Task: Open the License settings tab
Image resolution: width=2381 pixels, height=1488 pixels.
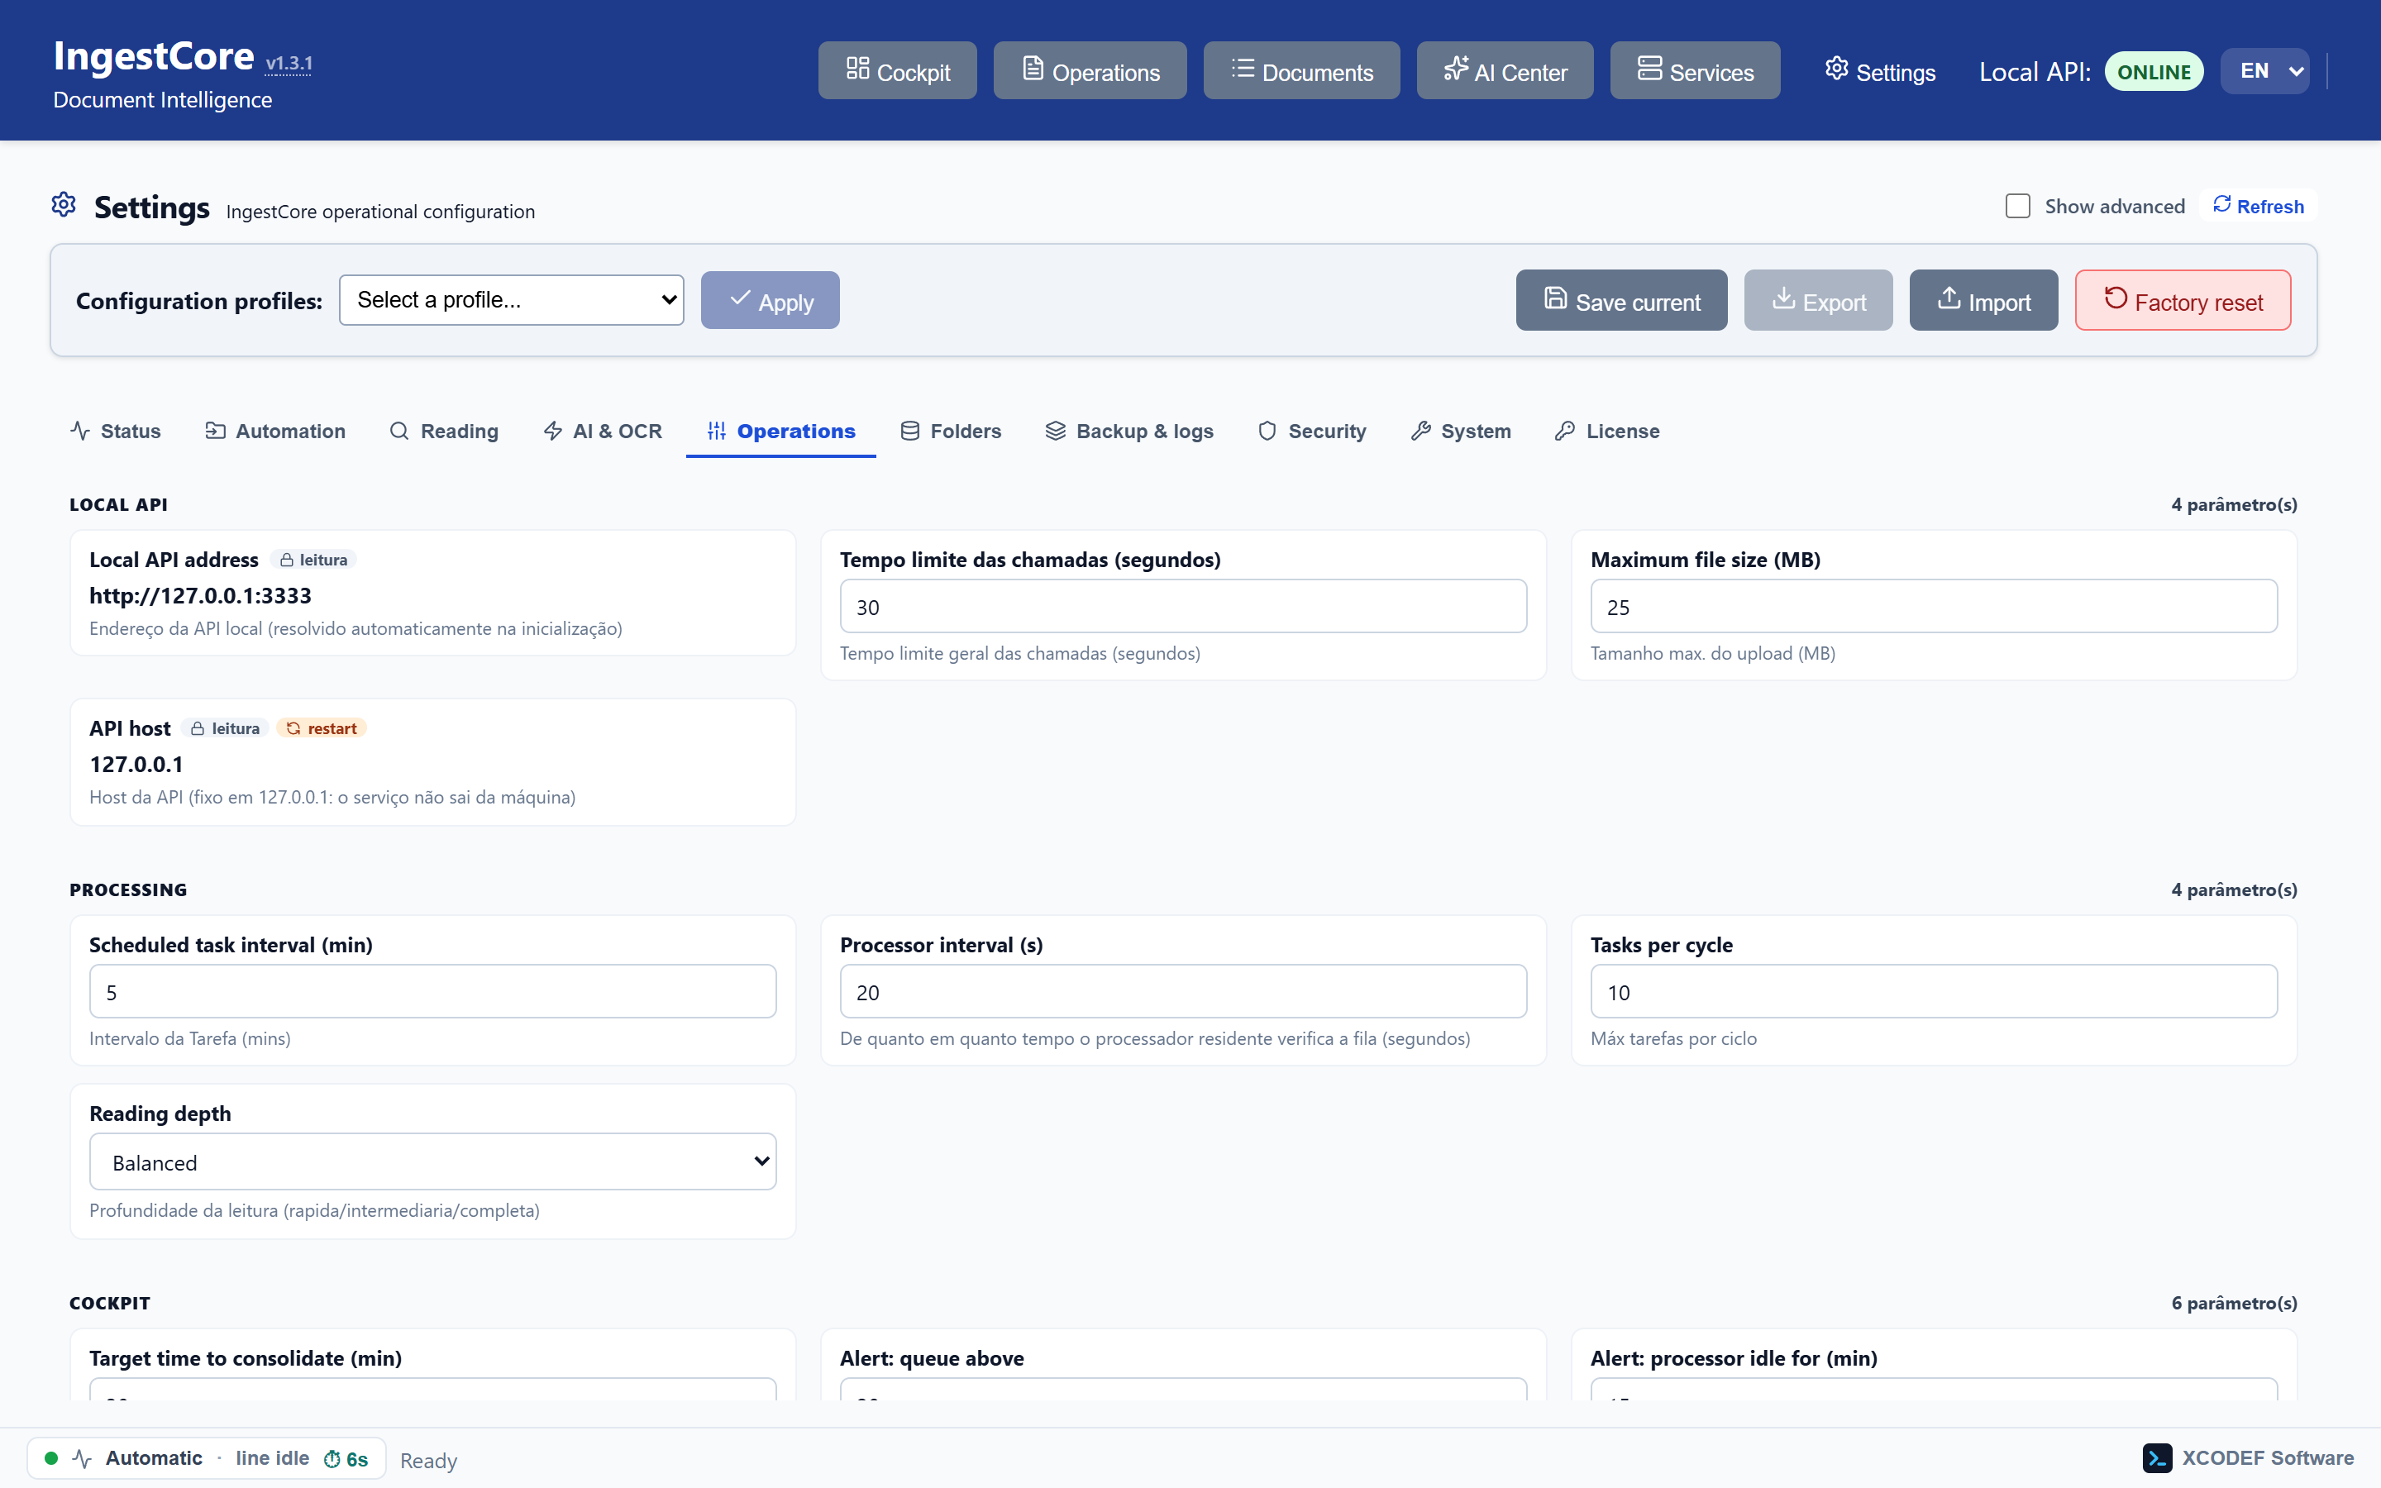Action: click(x=1608, y=431)
